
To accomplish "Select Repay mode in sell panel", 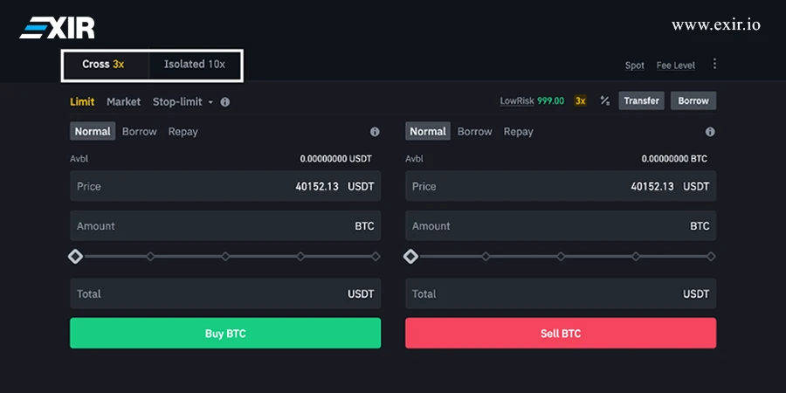I will tap(518, 131).
